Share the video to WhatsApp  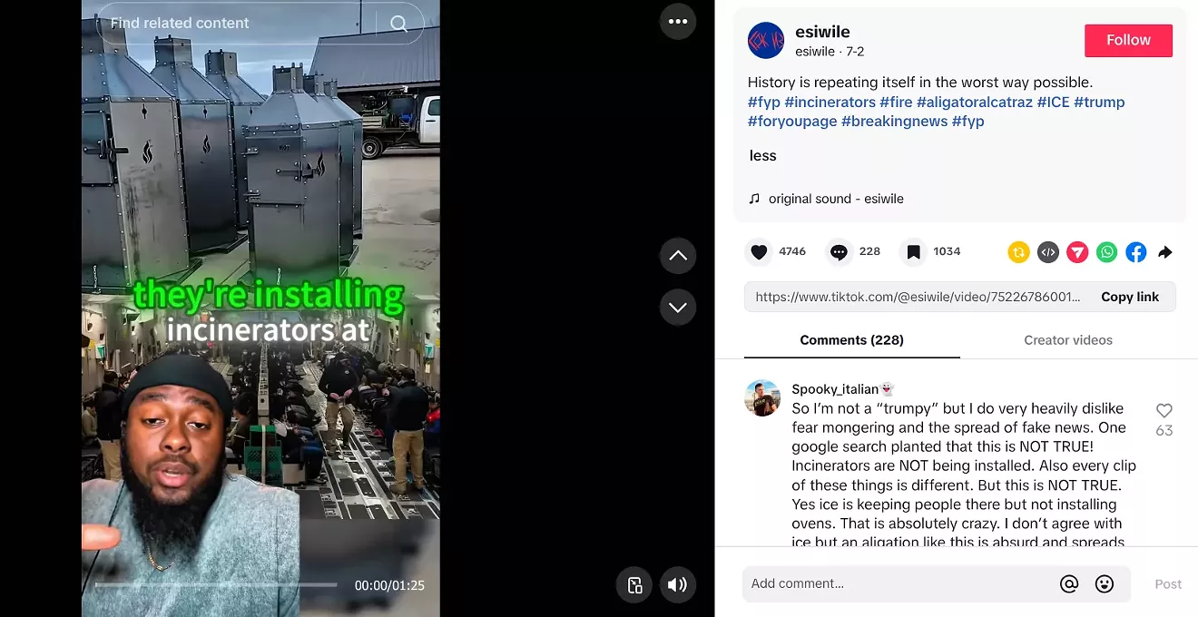[x=1106, y=252]
